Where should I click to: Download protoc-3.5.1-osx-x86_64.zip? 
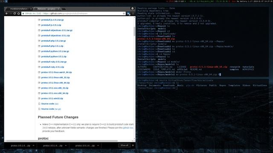[x=55, y=93]
